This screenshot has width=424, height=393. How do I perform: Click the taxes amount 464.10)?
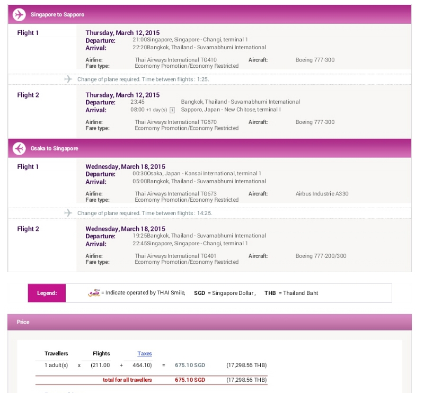pyautogui.click(x=142, y=365)
